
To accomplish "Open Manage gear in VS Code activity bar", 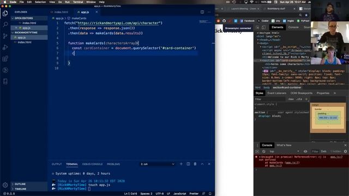I will (x=5, y=185).
